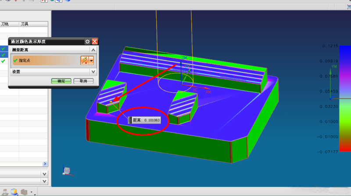Click the 取消 (Cancel) button
Image resolution: width=351 pixels, height=196 pixels.
(x=83, y=81)
